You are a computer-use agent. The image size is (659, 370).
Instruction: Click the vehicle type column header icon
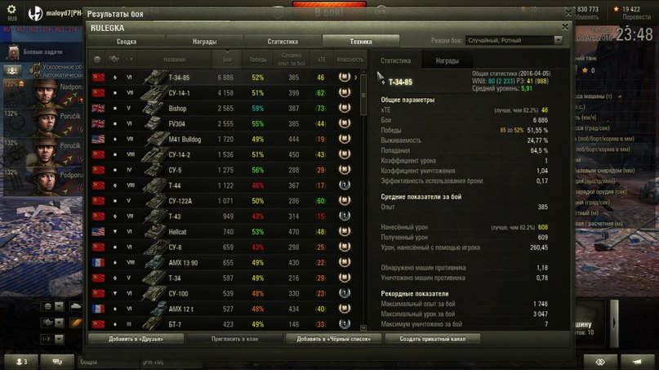(114, 60)
